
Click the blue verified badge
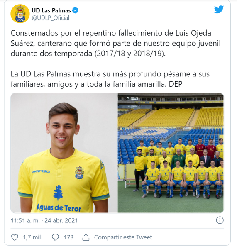click(x=75, y=10)
